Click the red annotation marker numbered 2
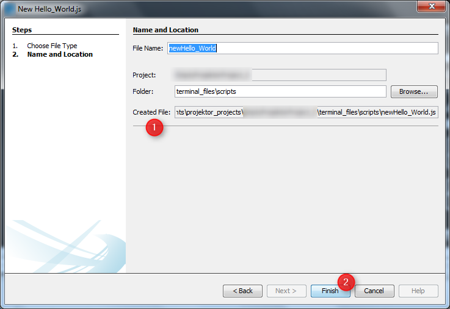 tap(346, 282)
